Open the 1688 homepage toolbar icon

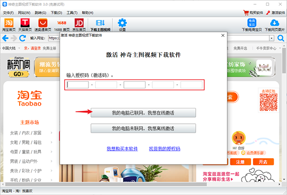(x=61, y=23)
